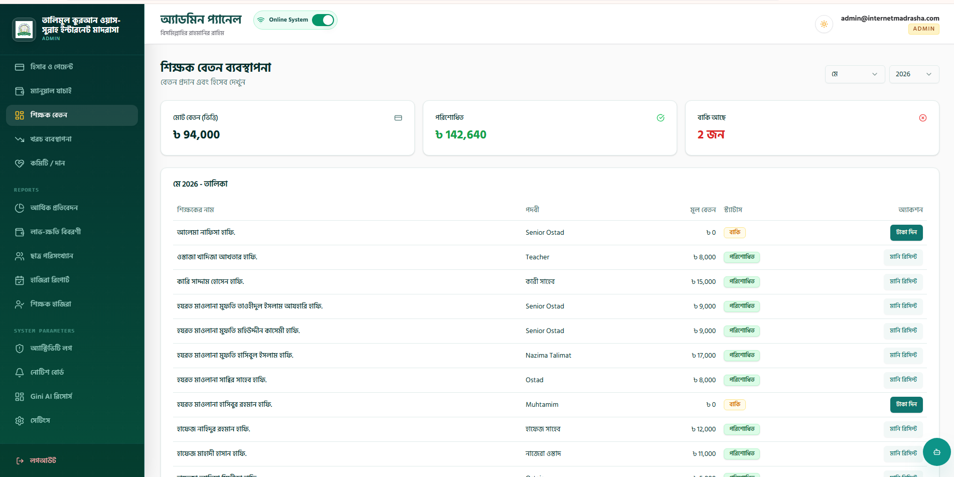Click admin@internetmadrasha.com email text

(x=890, y=19)
